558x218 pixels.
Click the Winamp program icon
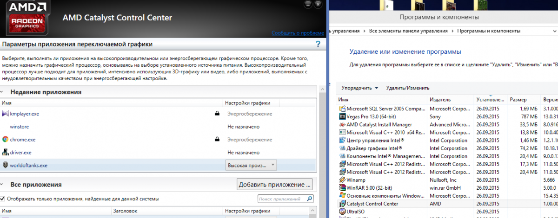[342, 180]
